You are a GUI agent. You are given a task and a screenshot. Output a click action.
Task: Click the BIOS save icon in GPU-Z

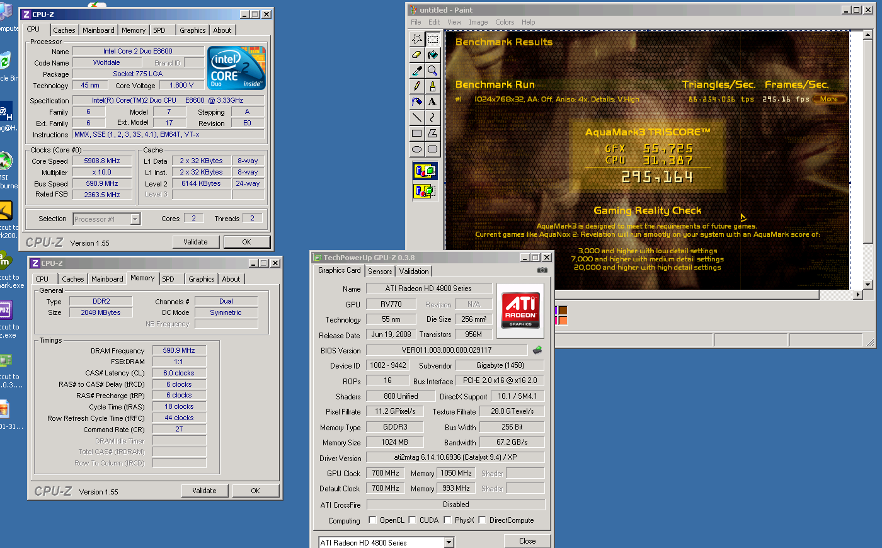pos(537,350)
